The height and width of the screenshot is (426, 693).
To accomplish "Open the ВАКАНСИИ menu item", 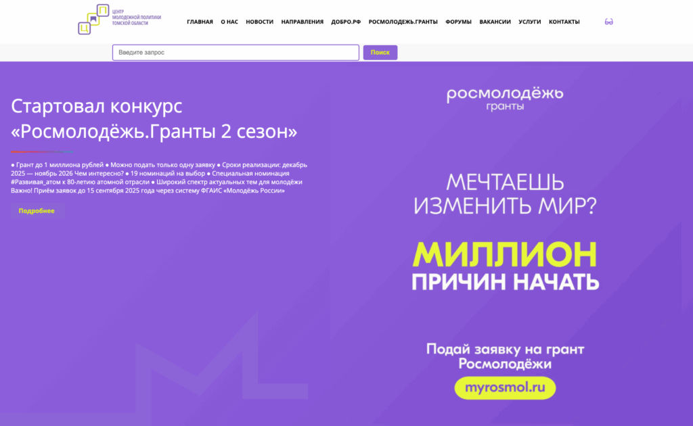I will coord(495,22).
